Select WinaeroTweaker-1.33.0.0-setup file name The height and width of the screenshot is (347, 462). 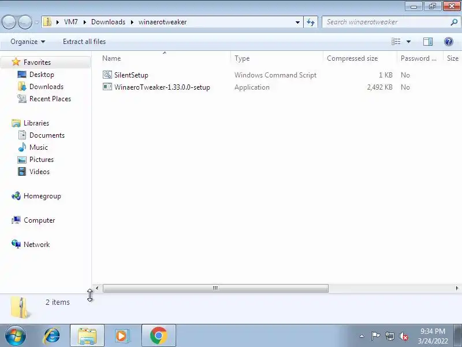point(162,87)
